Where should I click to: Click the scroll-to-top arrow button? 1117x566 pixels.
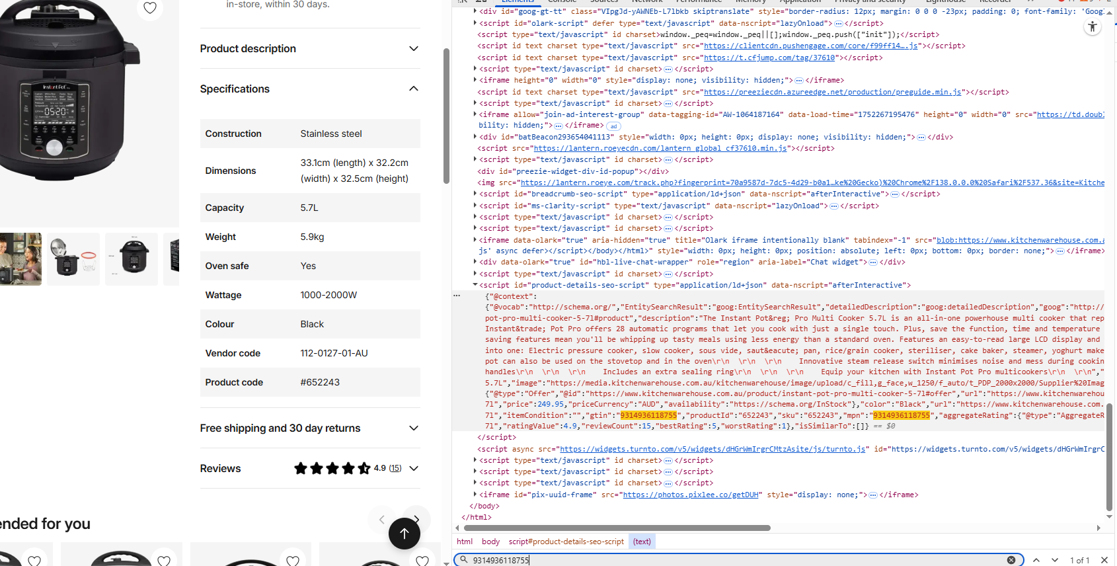point(404,533)
